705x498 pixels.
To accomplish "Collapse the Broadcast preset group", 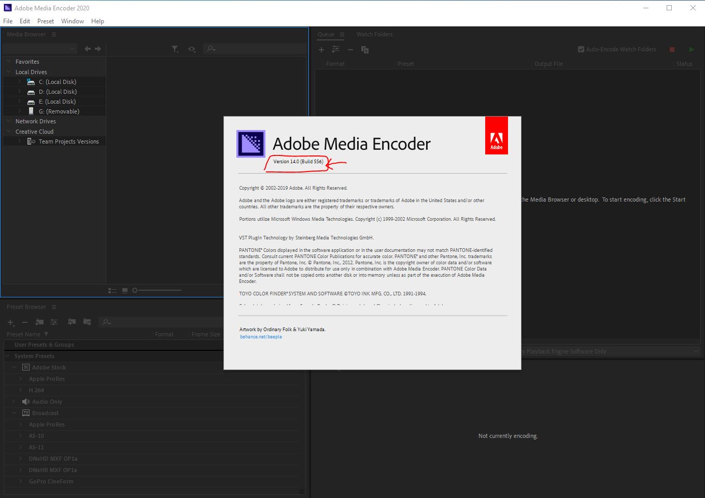I will point(14,413).
